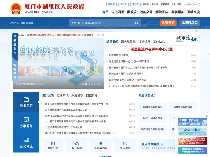Open 政府信息公开年度报告 tile

(x=153, y=129)
